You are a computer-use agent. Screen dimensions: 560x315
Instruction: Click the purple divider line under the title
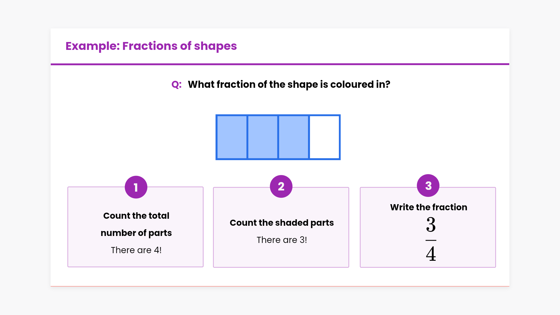280,64
